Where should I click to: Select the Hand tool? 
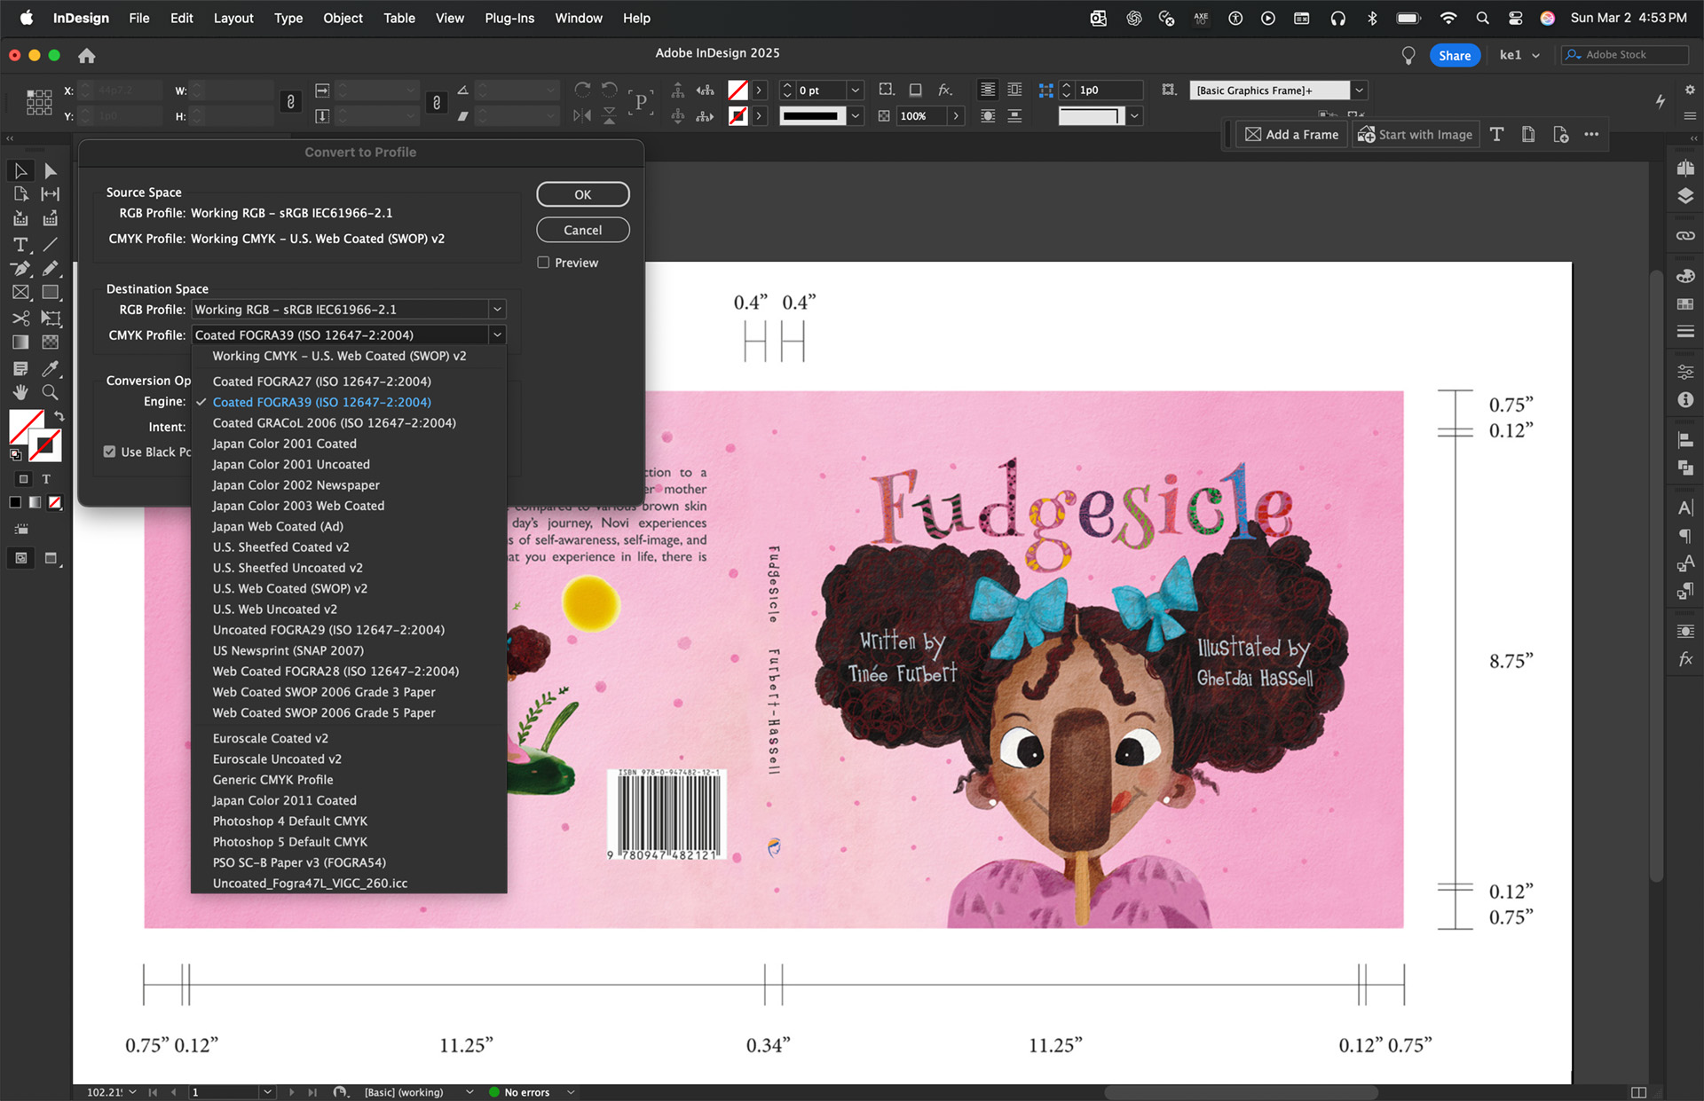20,392
